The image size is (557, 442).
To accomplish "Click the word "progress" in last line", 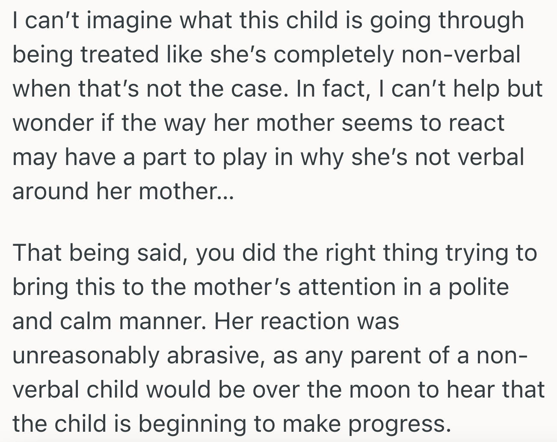I will pos(399,424).
